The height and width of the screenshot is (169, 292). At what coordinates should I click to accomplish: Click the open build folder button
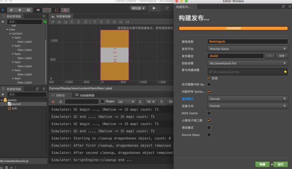coord(282,56)
